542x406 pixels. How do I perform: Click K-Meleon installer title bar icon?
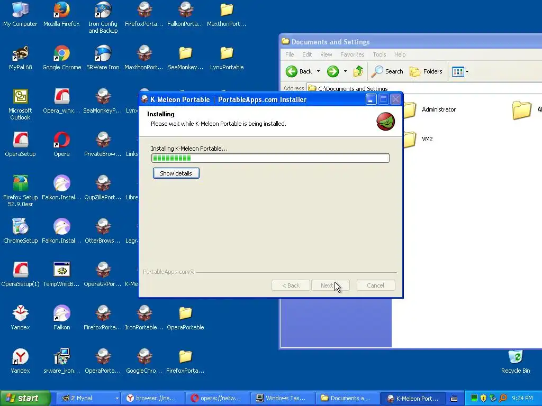145,100
